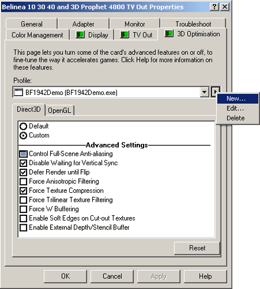
Task: Close the properties dialog with X
Action: 225,7
